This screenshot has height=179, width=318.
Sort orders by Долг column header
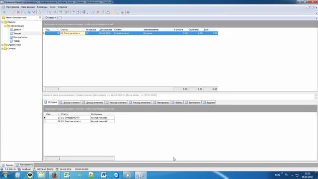pos(211,30)
